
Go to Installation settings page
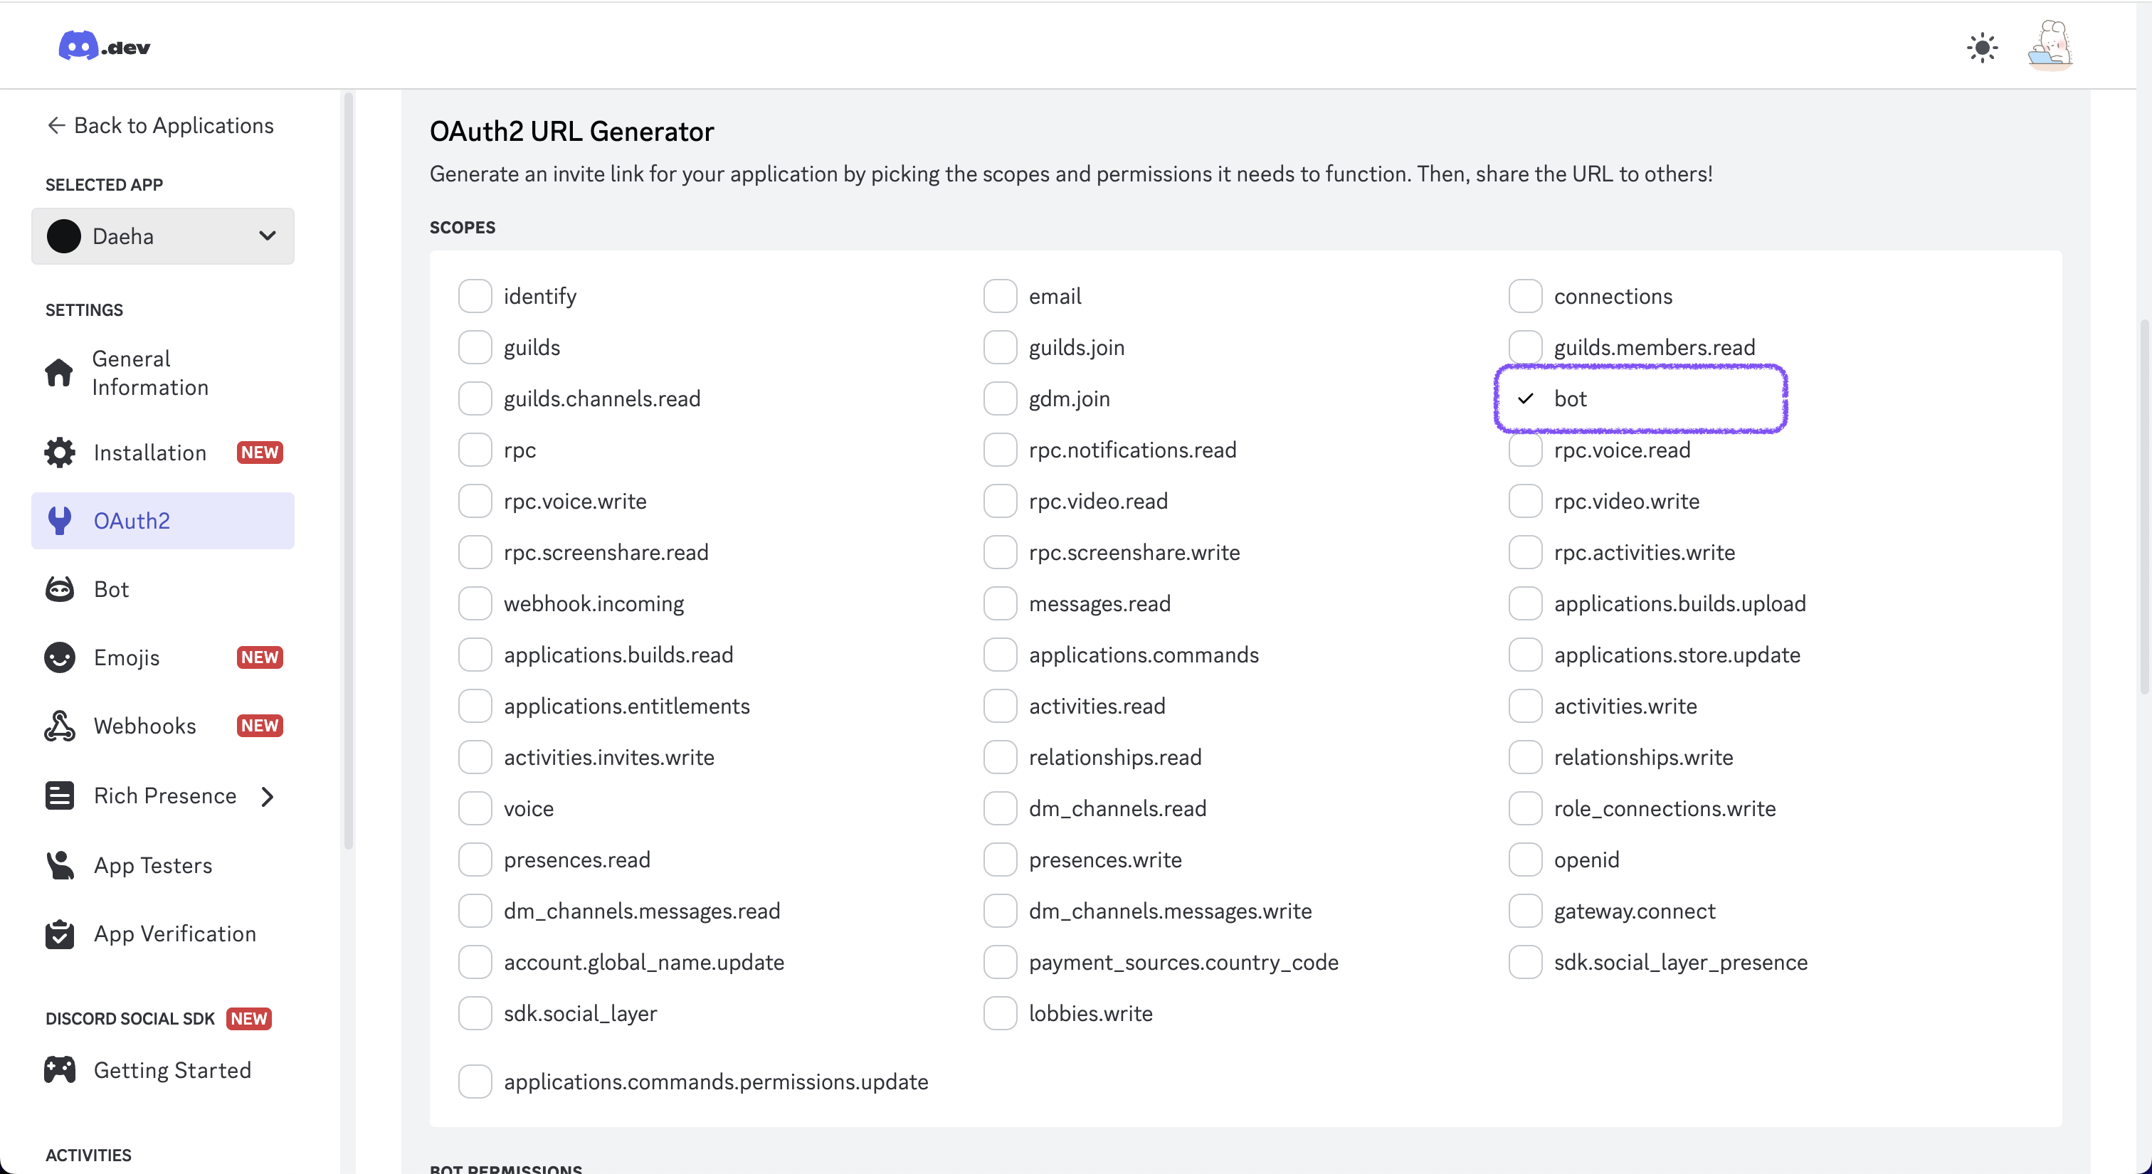click(x=163, y=453)
